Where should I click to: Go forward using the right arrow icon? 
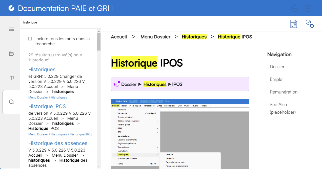tap(308, 8)
